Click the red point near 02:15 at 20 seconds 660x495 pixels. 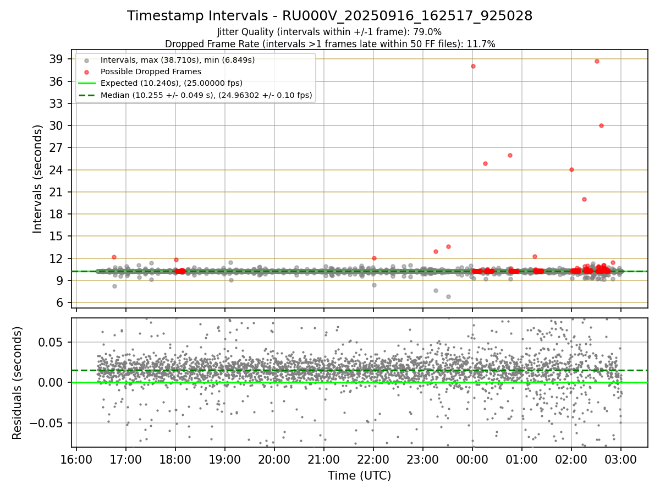[584, 199]
